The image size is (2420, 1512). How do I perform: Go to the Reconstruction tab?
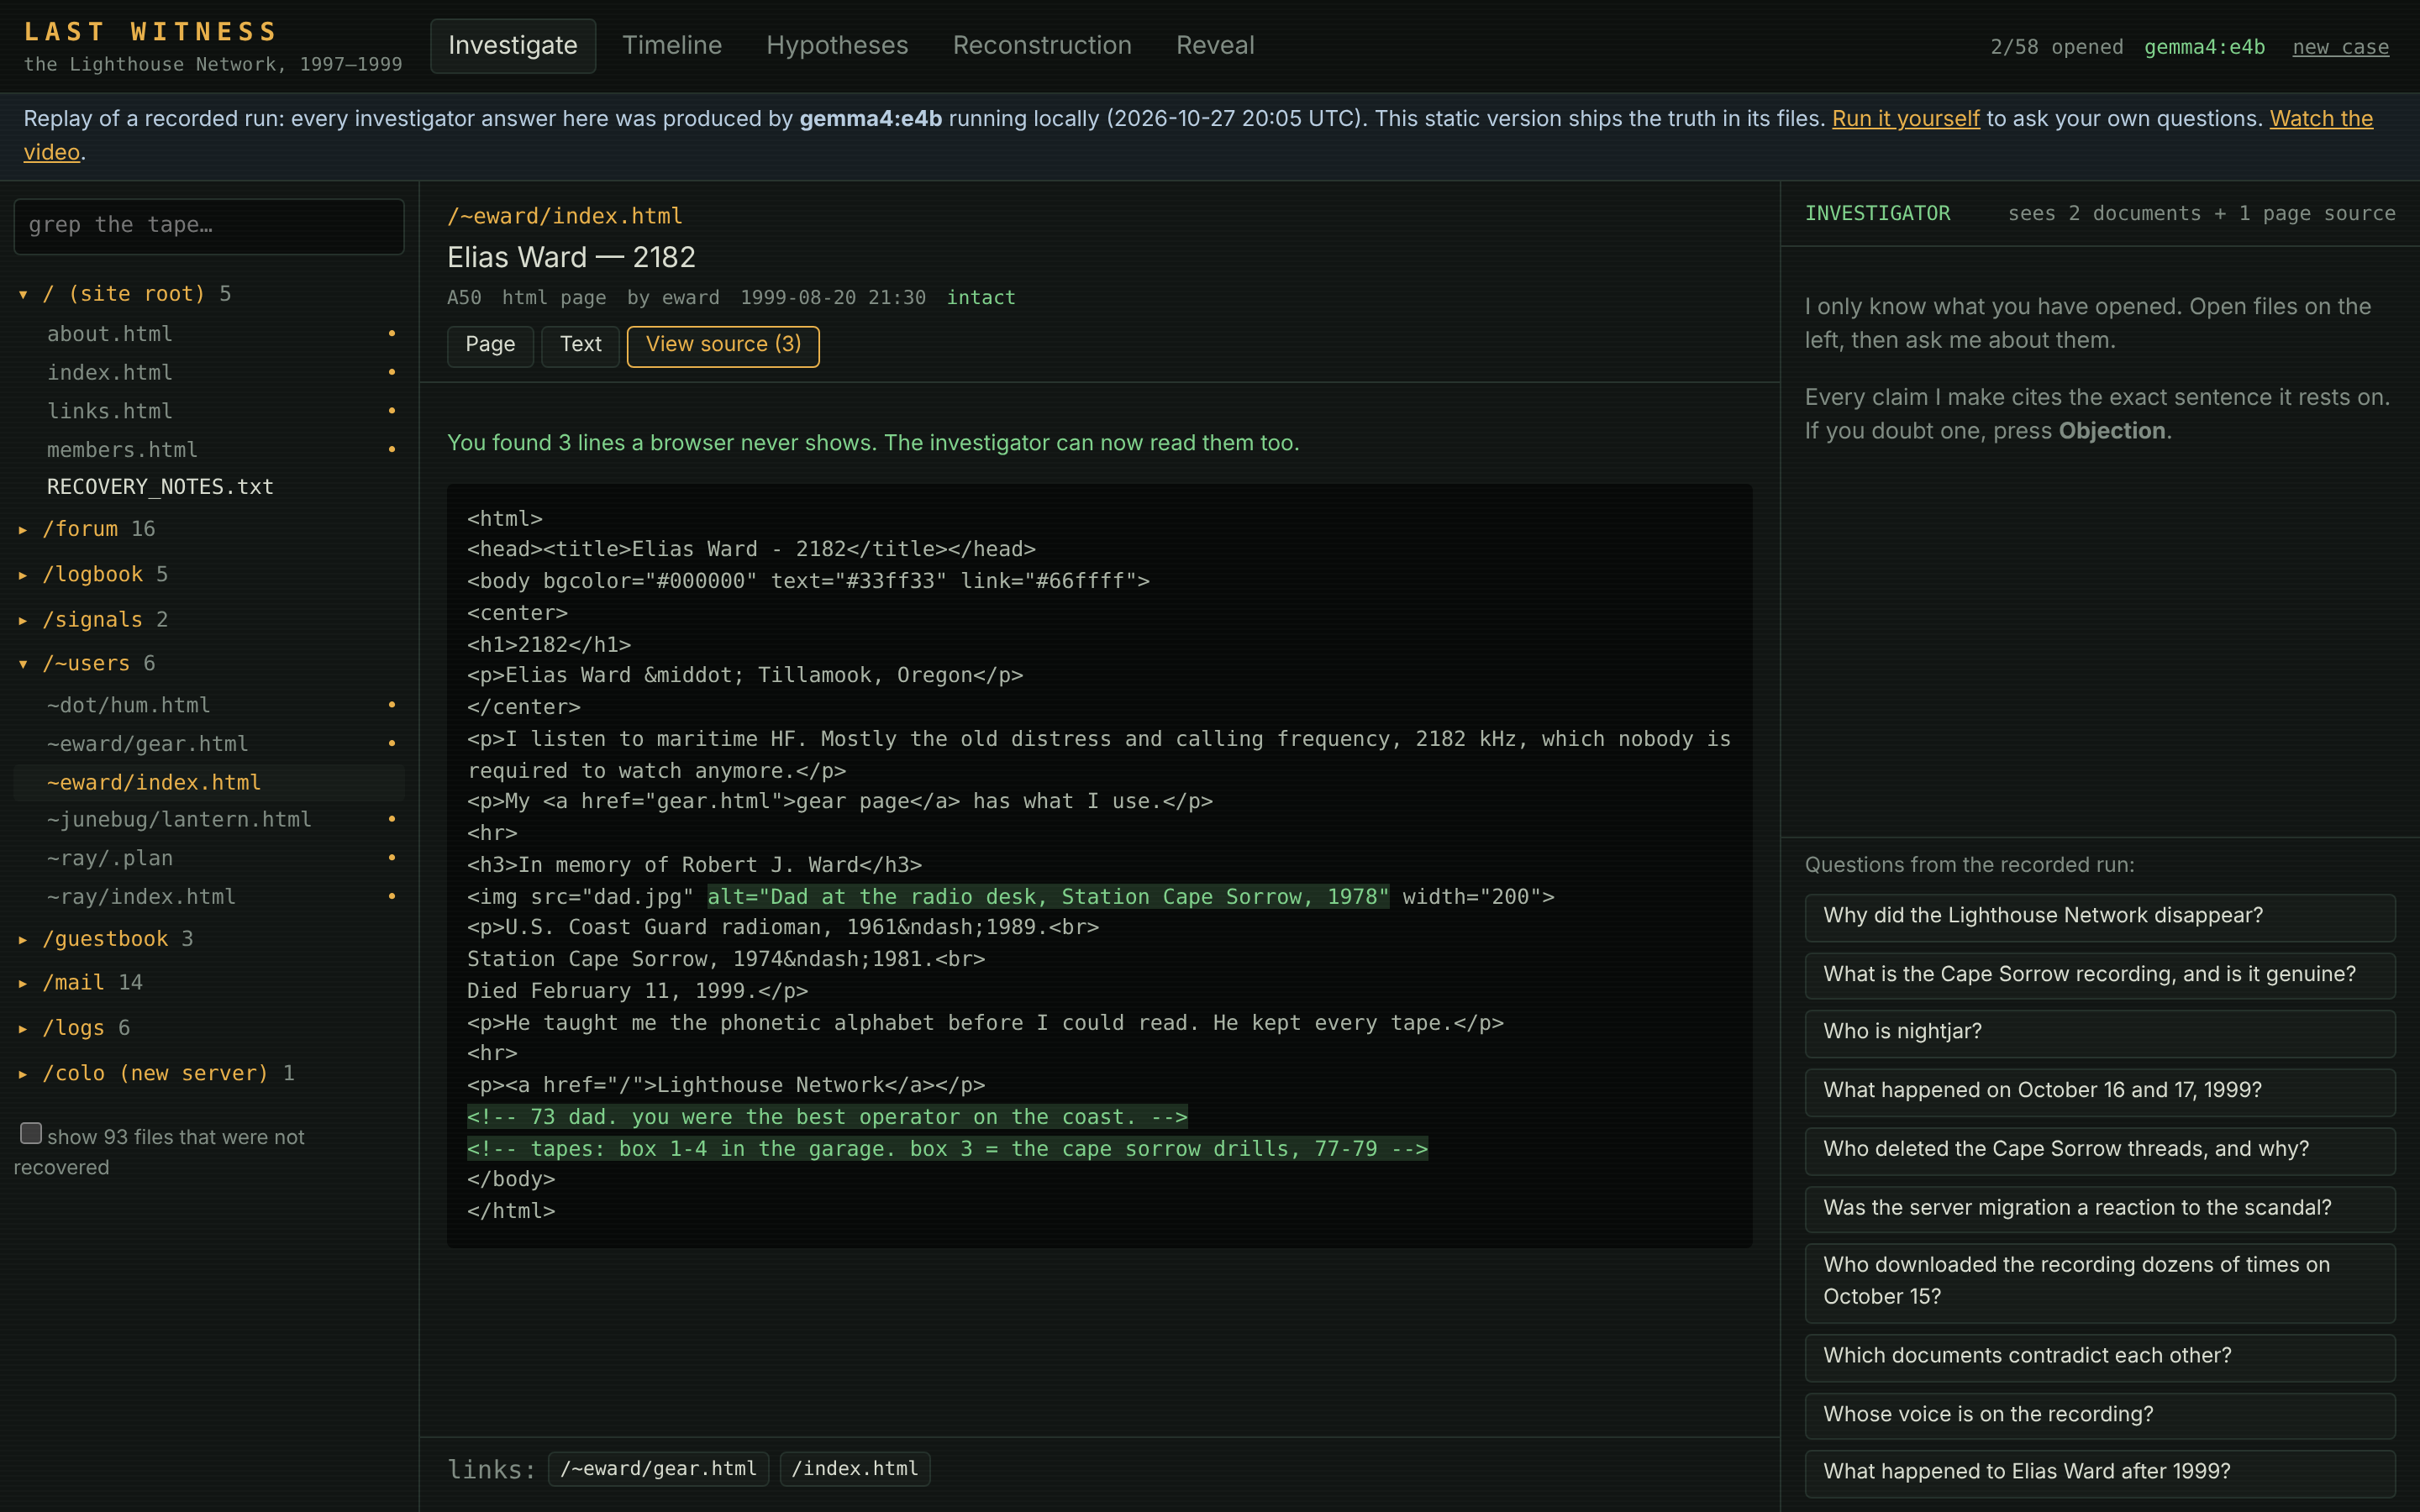coord(1042,46)
